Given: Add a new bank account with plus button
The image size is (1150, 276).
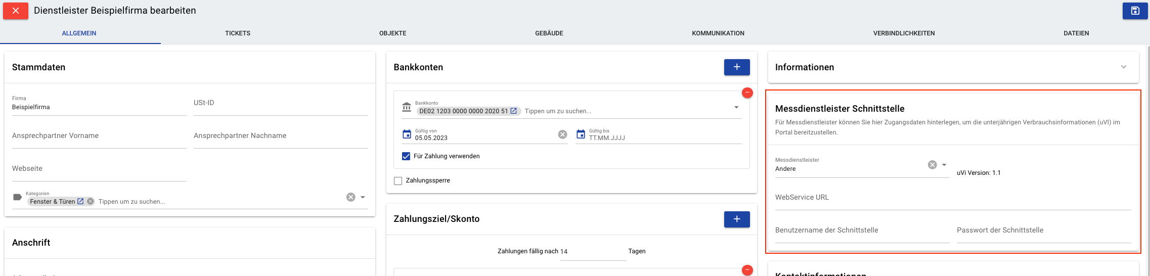Looking at the screenshot, I should (x=737, y=67).
